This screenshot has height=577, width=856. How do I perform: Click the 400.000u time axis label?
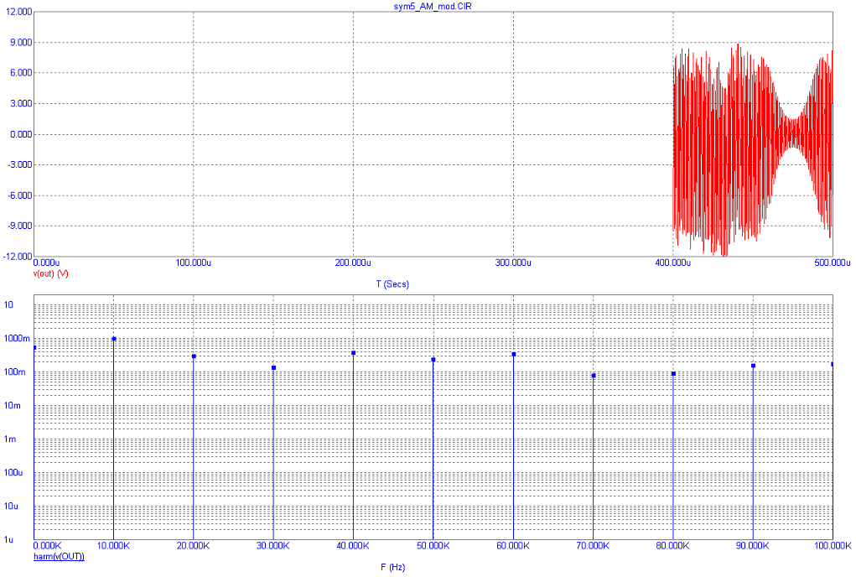672,263
